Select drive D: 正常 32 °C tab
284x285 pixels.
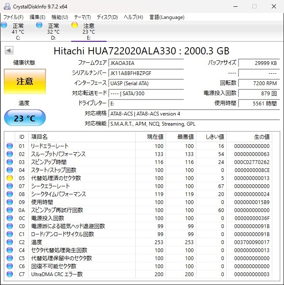pyautogui.click(x=53, y=32)
